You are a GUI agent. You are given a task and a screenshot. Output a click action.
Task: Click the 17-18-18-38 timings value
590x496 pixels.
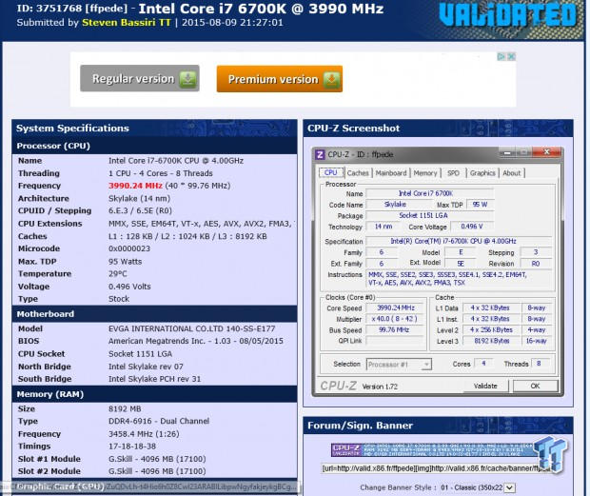[132, 446]
